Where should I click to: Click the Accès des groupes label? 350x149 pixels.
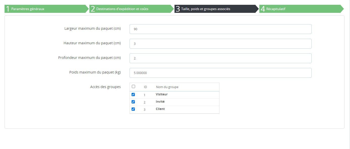point(106,87)
